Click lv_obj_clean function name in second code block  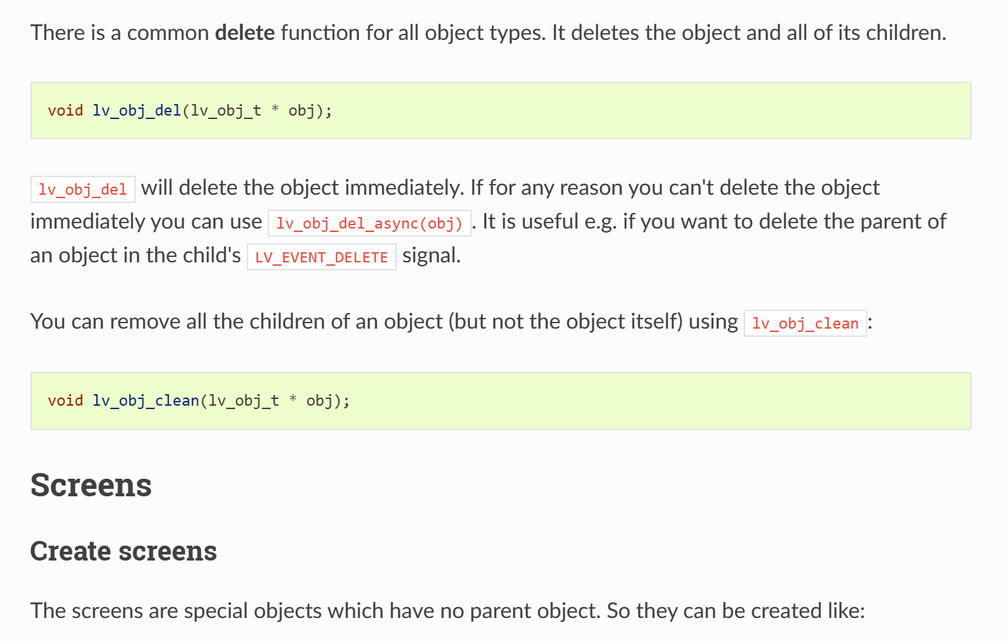pyautogui.click(x=145, y=401)
